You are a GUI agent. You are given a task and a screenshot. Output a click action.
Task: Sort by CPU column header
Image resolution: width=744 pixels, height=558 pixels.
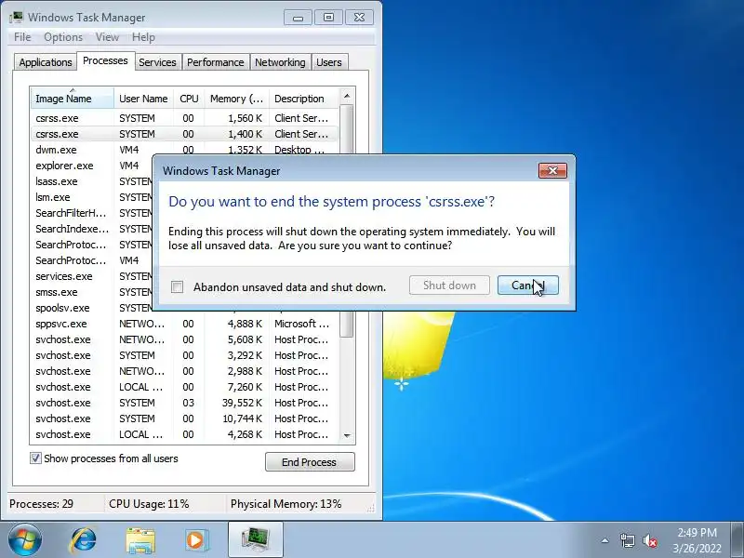(x=189, y=99)
